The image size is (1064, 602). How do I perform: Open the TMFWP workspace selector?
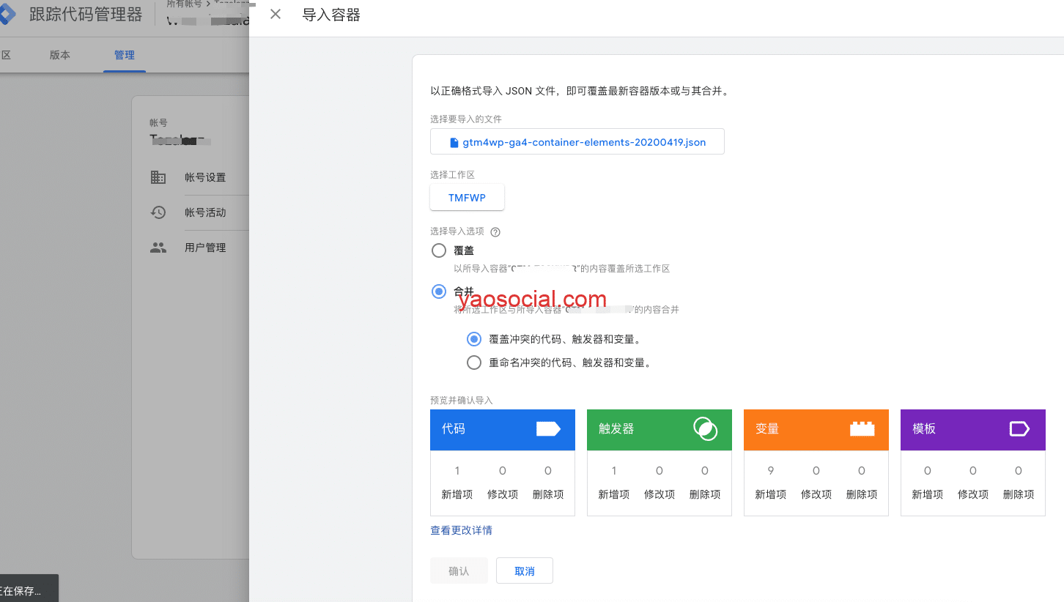point(467,198)
